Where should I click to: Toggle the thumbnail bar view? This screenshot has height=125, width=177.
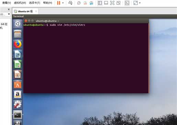pos(106,3)
